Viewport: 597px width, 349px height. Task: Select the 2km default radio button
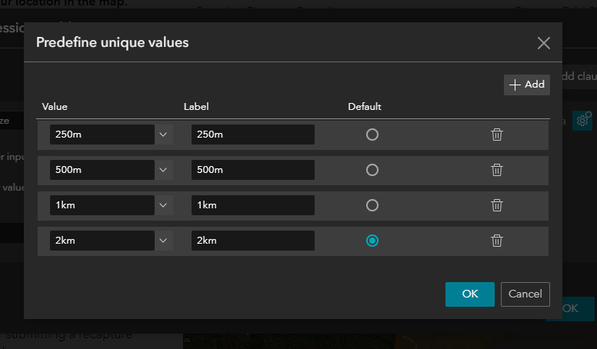point(372,241)
